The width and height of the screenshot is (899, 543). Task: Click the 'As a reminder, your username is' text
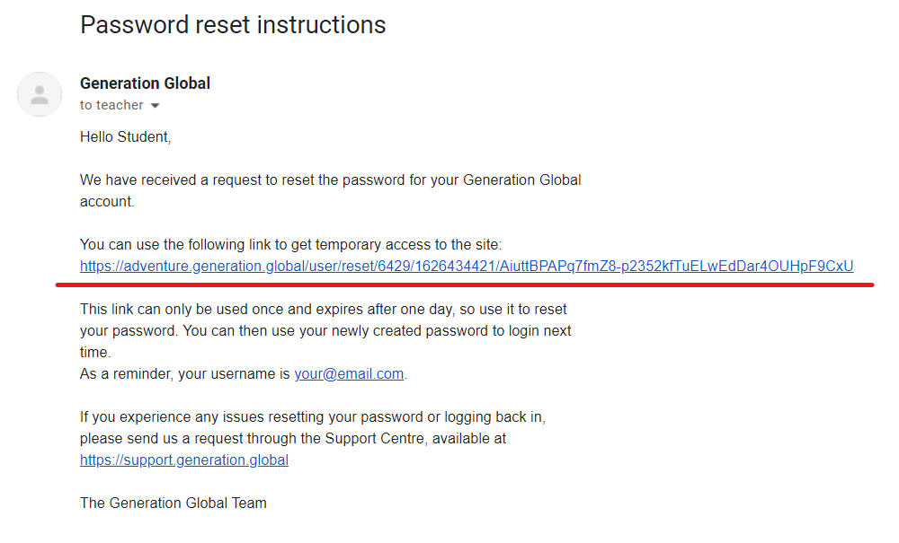[185, 373]
